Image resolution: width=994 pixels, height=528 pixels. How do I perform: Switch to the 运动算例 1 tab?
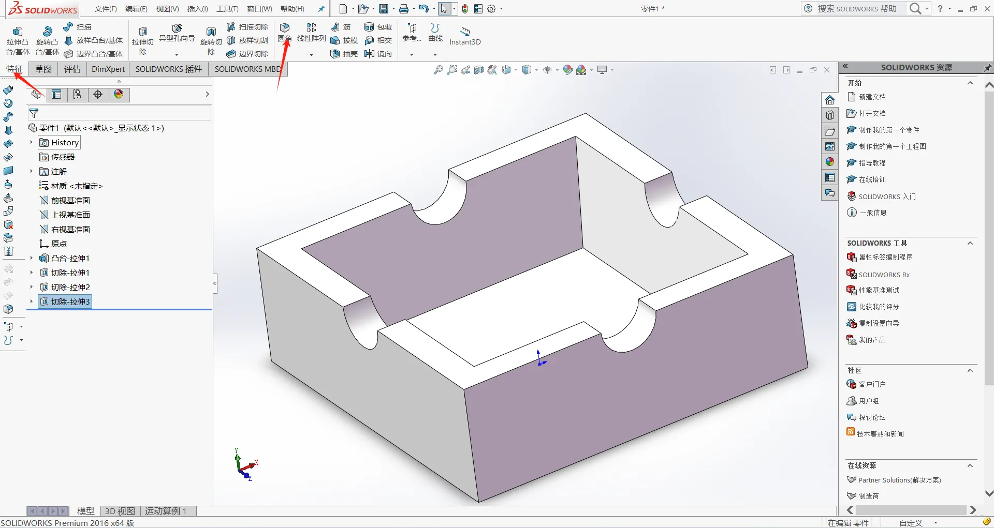(166, 511)
